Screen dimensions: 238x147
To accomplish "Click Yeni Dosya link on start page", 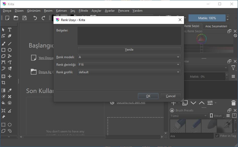I will click(46, 58).
